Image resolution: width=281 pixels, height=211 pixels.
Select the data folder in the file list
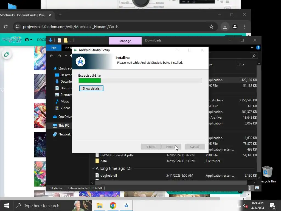click(103, 161)
